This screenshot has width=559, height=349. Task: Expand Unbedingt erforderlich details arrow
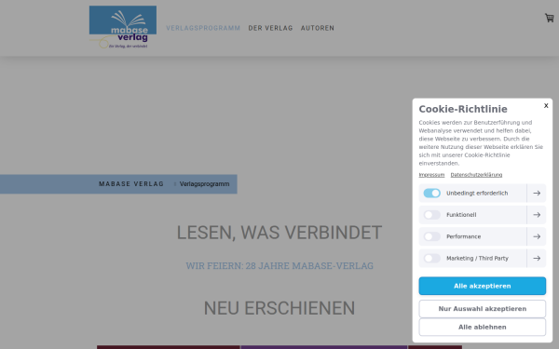coord(537,193)
